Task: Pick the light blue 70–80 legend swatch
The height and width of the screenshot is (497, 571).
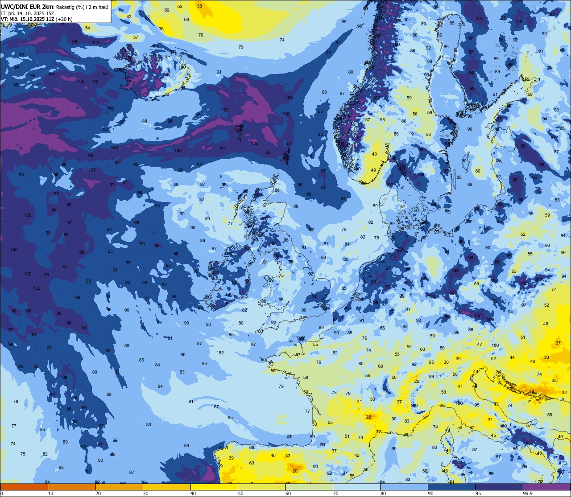Action: tap(356, 487)
